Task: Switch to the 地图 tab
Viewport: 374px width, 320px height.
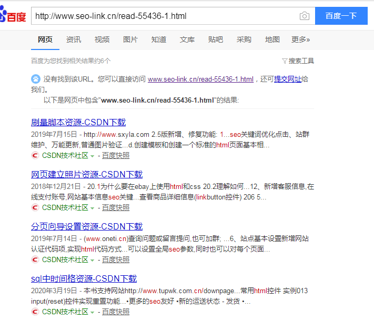Action: 272,39
